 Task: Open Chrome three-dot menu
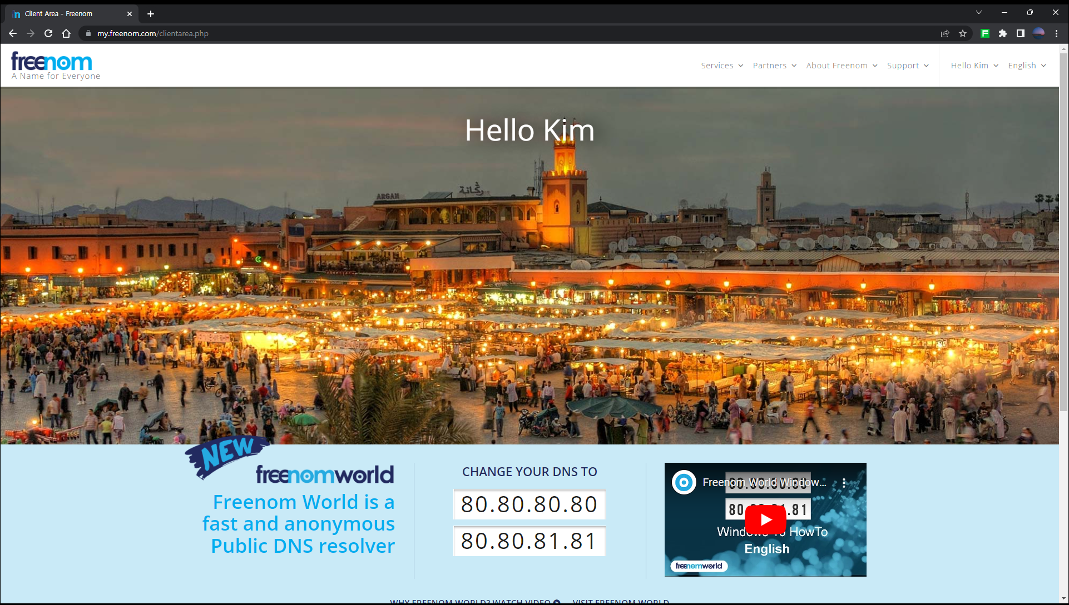click(1056, 33)
